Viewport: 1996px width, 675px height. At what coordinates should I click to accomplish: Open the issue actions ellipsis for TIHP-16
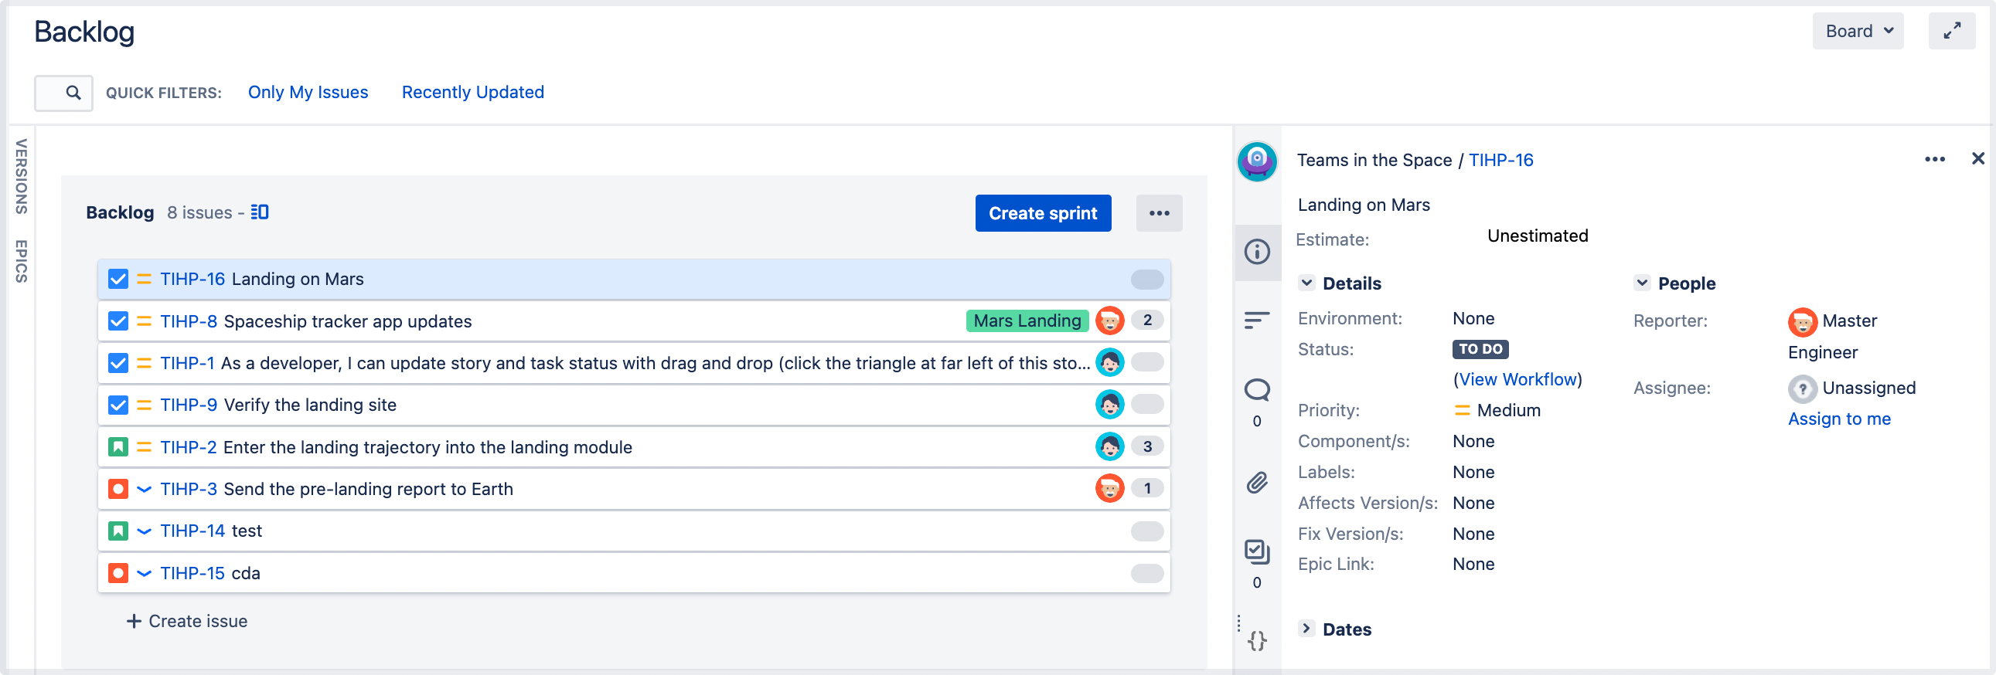pos(1934,159)
